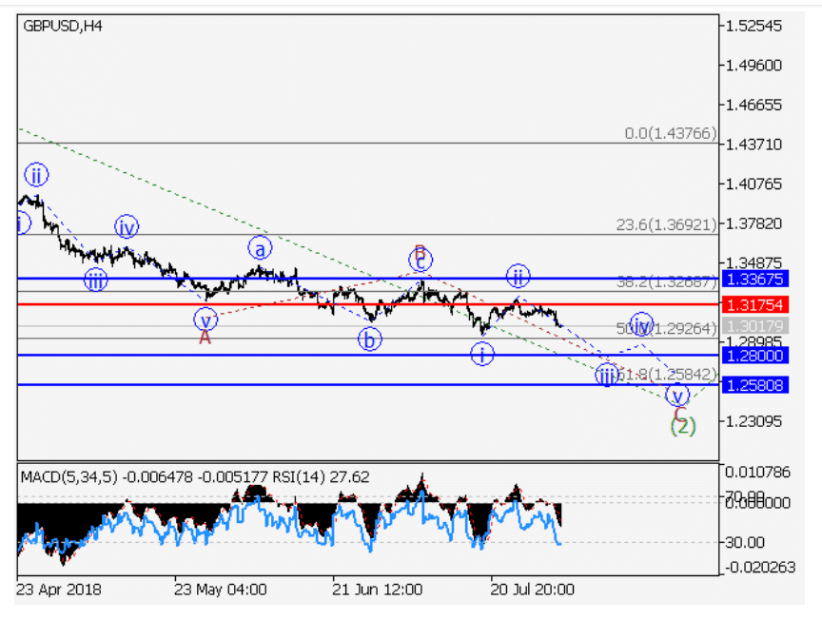Select the green '(2)' wave label
Viewport: 822px width, 639px height.
pyautogui.click(x=682, y=426)
